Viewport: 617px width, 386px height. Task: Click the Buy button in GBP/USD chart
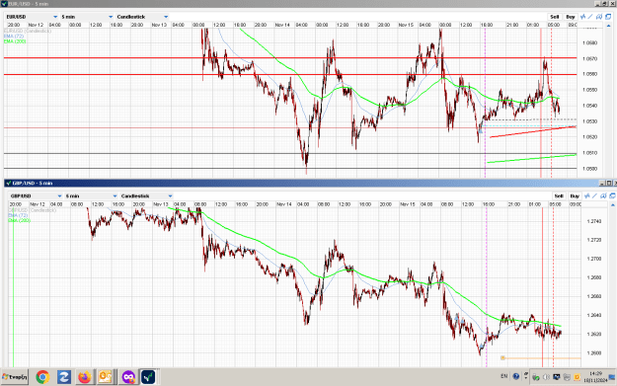point(575,195)
